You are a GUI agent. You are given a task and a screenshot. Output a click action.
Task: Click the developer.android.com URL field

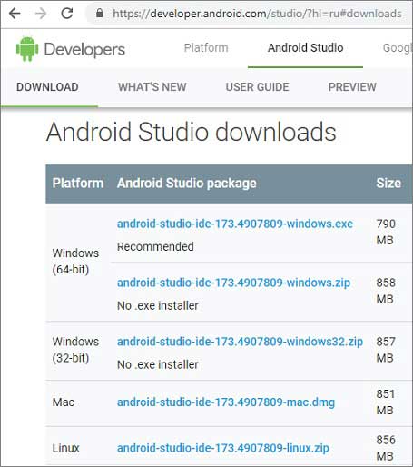(257, 14)
